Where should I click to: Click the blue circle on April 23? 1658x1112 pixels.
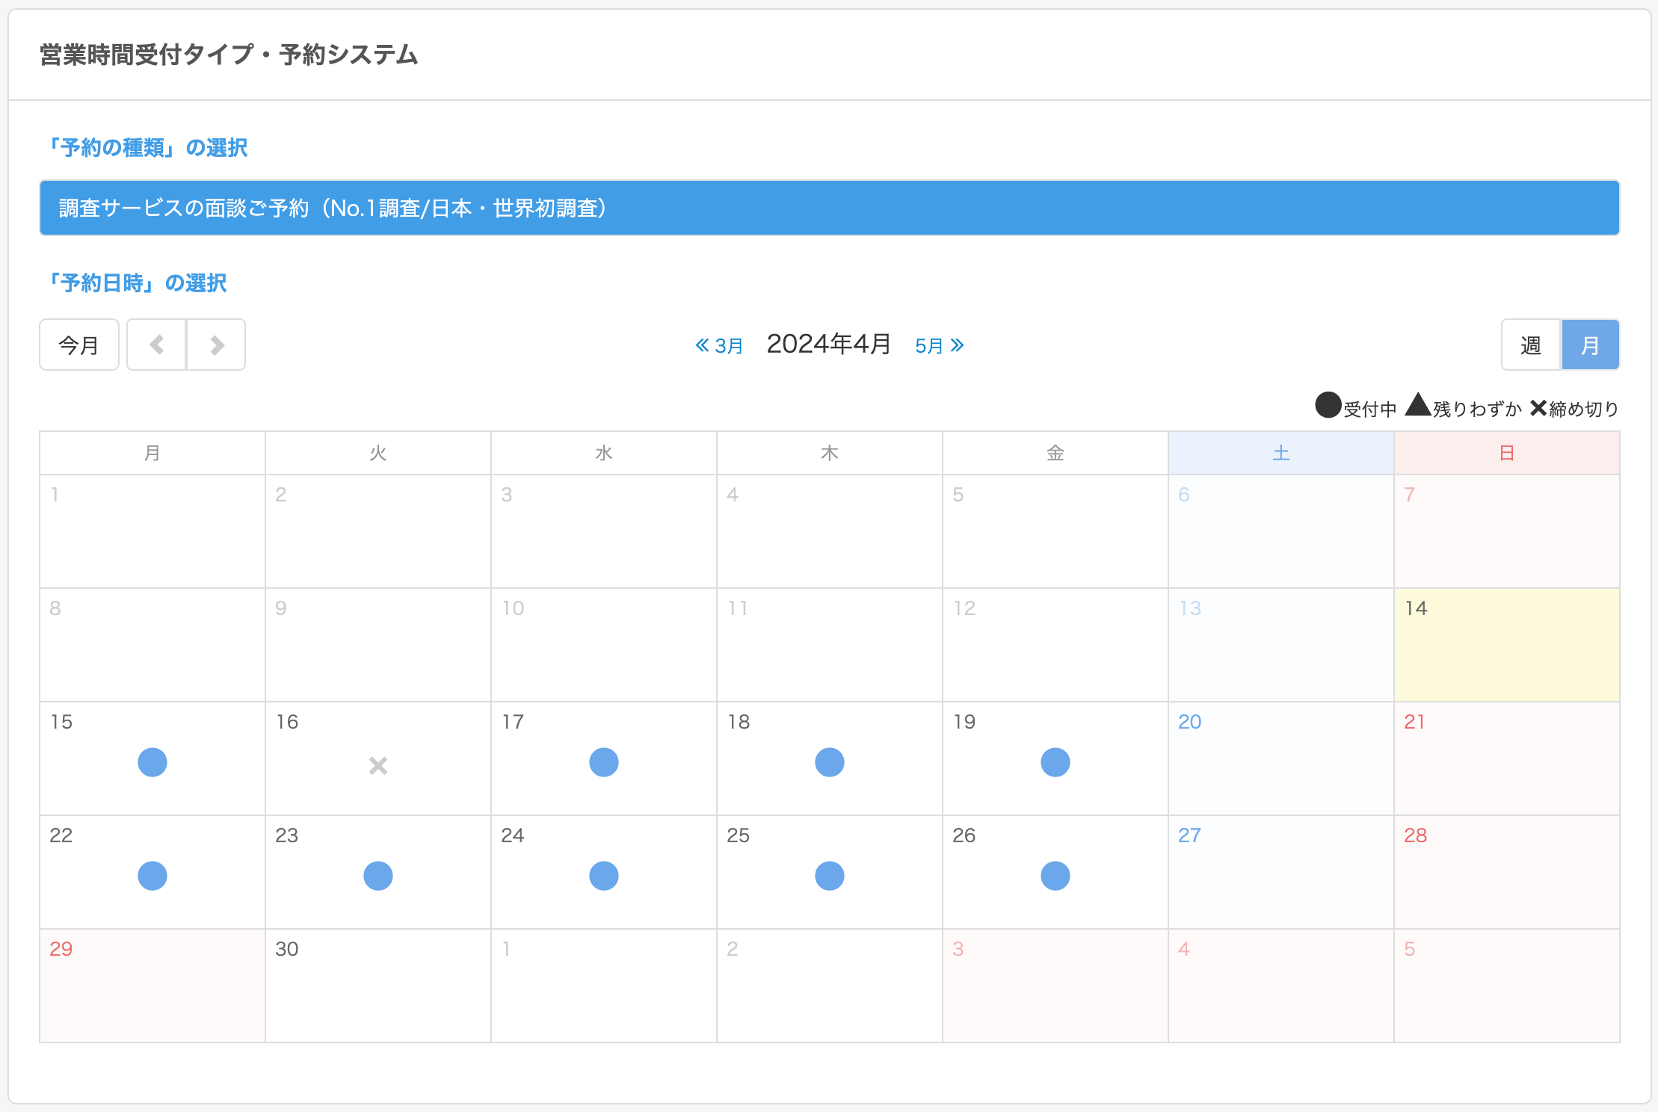[x=378, y=876]
